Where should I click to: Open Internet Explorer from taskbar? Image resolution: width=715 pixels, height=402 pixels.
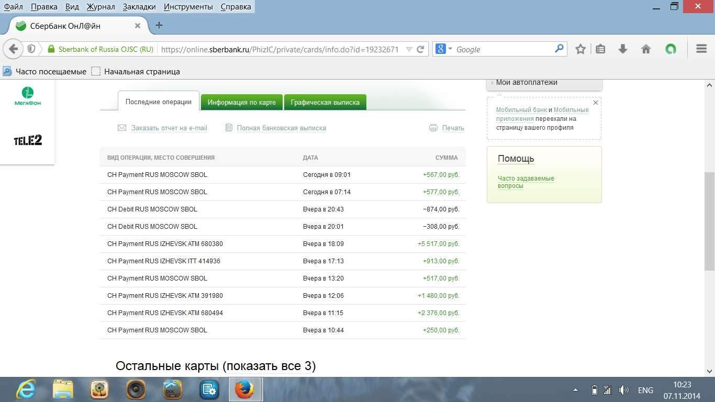coord(26,389)
